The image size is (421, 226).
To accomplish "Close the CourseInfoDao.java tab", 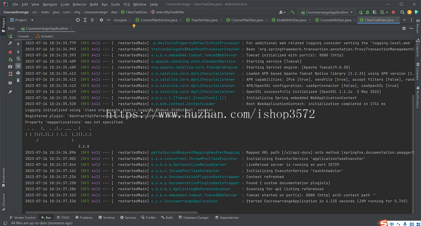I will coord(354,20).
